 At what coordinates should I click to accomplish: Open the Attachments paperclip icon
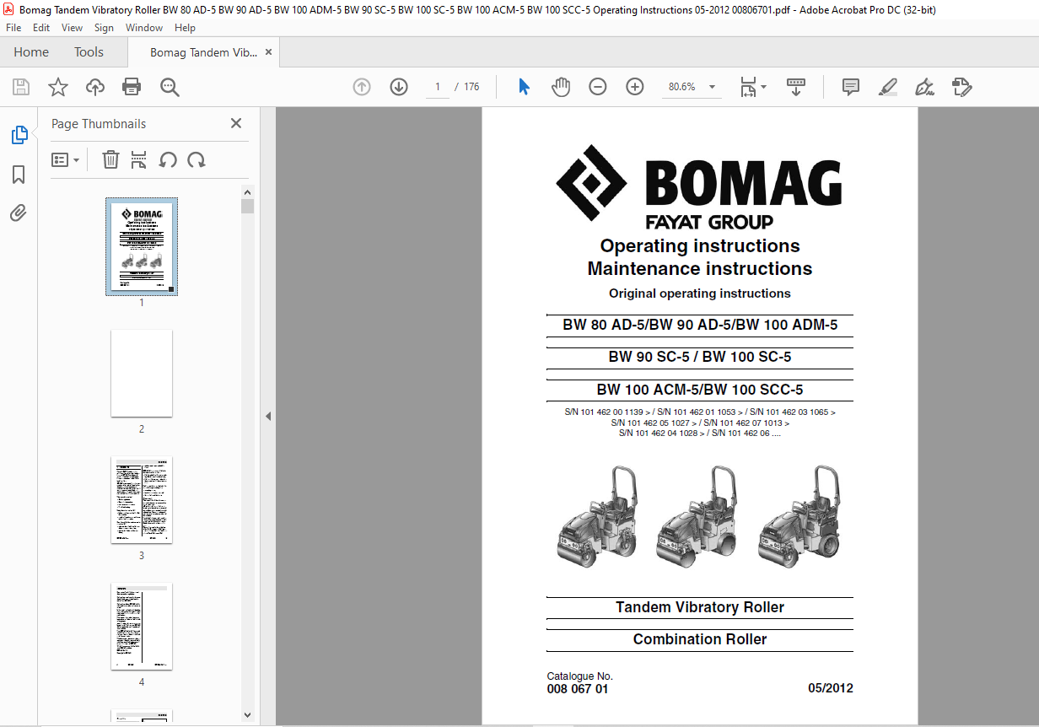(19, 213)
